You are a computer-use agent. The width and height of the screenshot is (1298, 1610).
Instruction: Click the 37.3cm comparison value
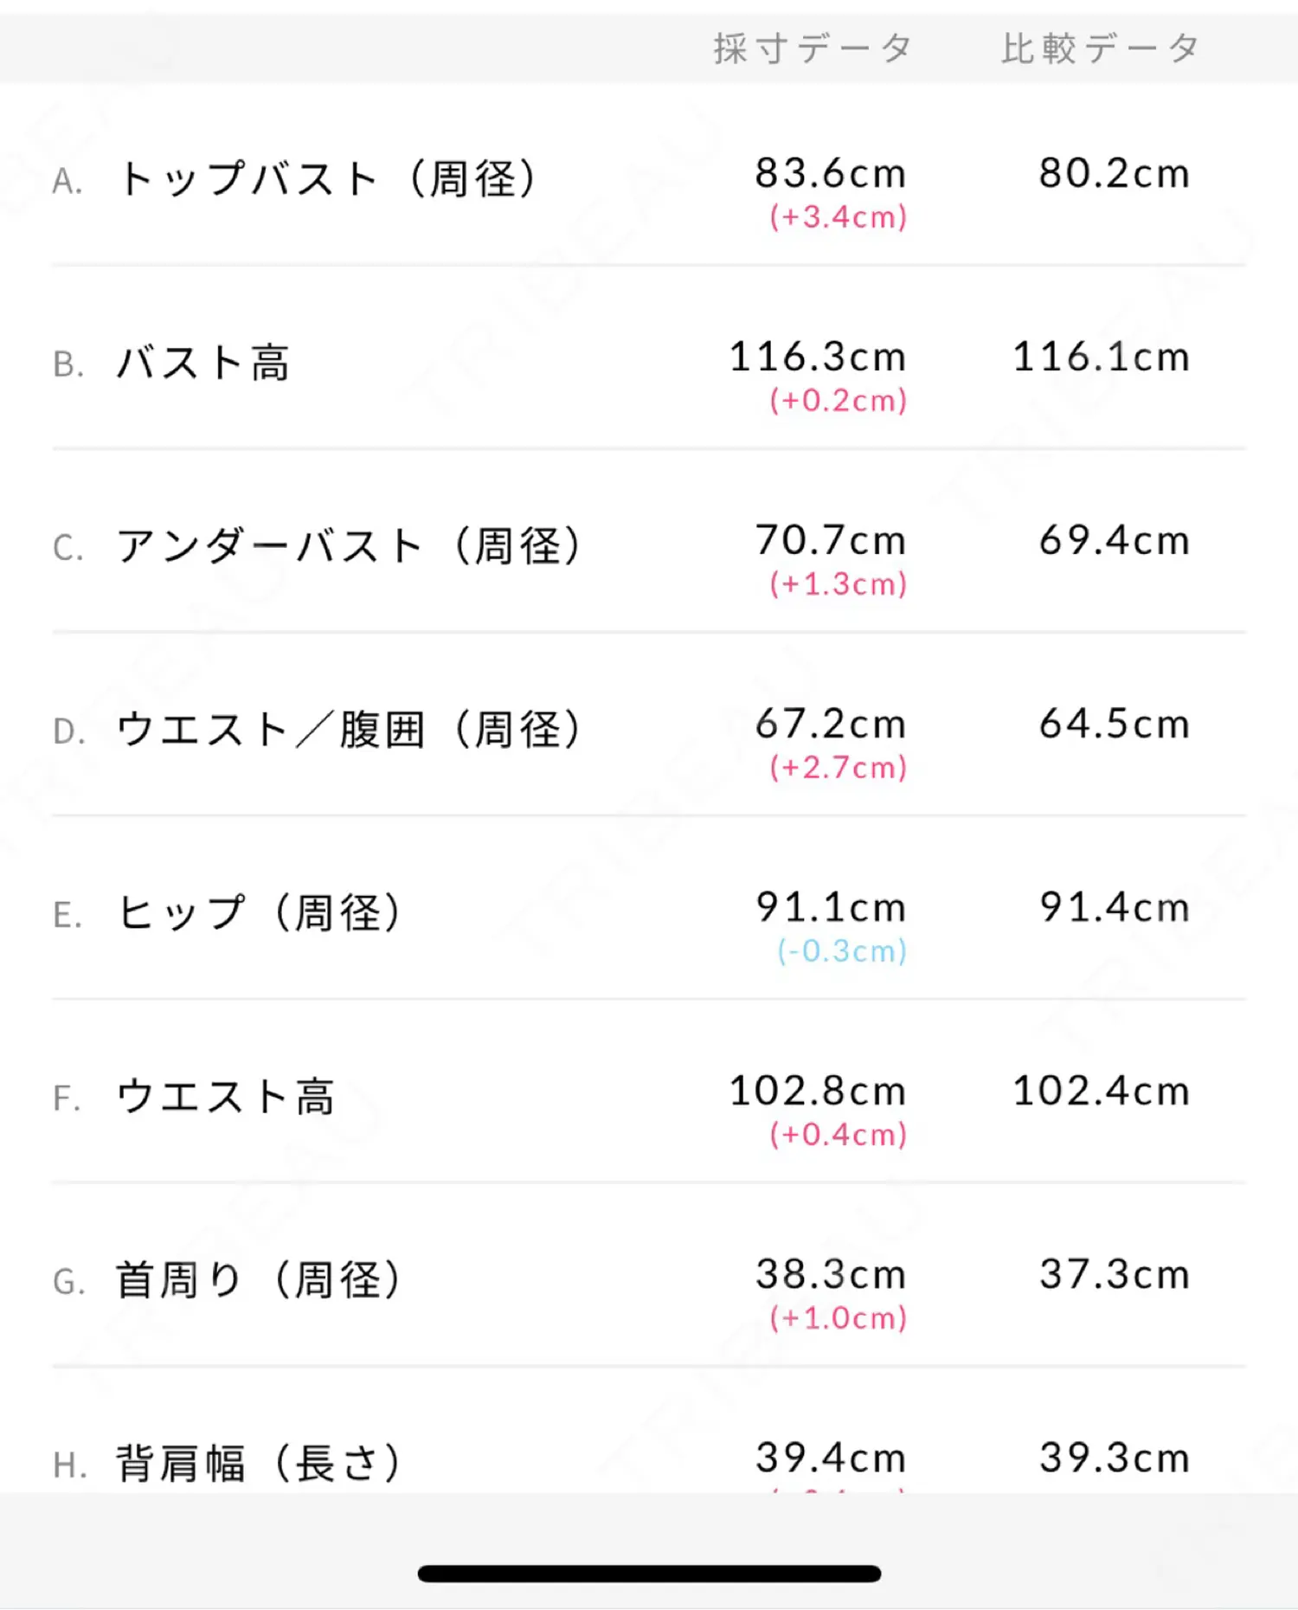pos(1114,1274)
